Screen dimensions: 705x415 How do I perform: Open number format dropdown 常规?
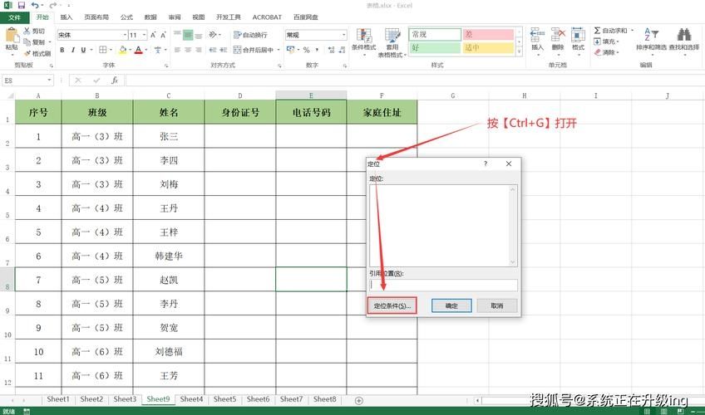(344, 35)
